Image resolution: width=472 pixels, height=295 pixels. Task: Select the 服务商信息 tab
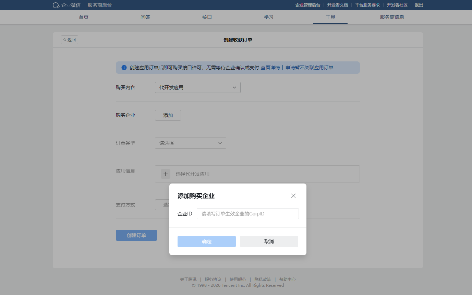pyautogui.click(x=392, y=17)
